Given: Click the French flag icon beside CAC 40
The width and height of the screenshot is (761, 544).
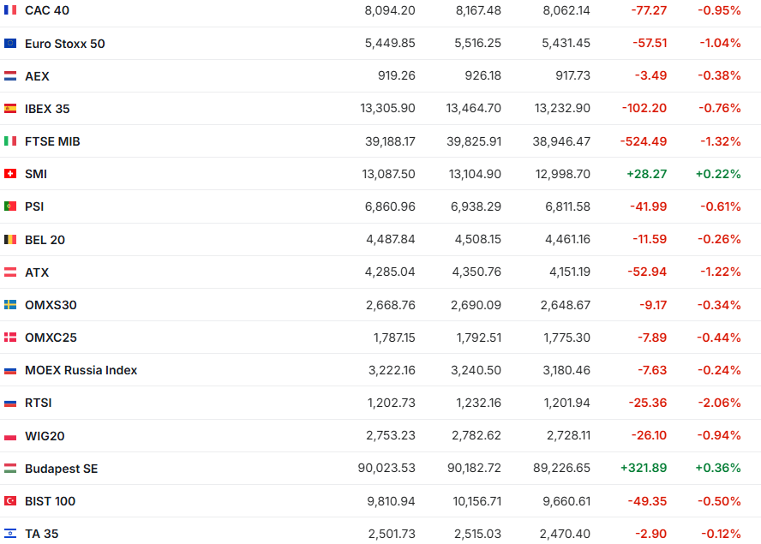Looking at the screenshot, I should click(10, 10).
